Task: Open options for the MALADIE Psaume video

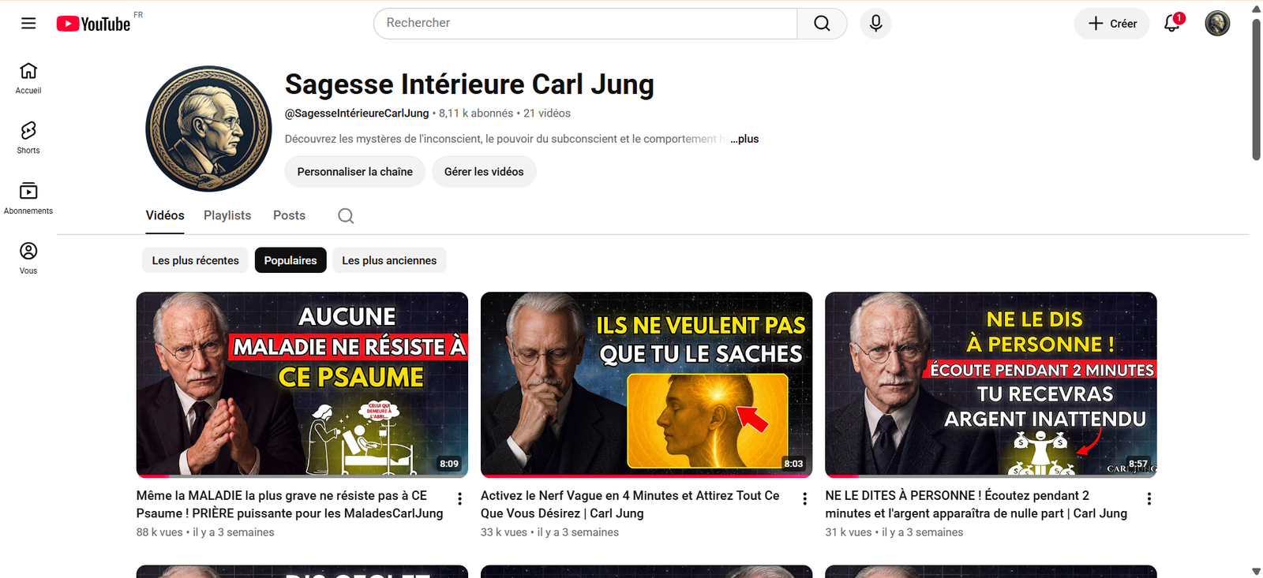Action: tap(459, 499)
